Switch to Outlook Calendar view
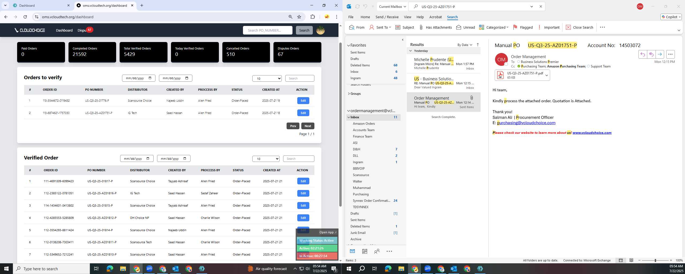Viewport: 685px width, 274px height. pyautogui.click(x=364, y=251)
